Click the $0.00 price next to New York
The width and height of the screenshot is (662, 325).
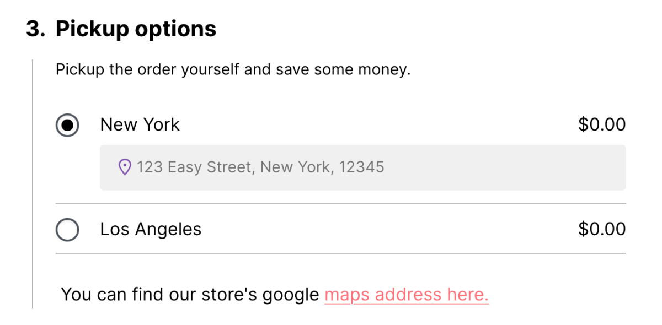[602, 124]
